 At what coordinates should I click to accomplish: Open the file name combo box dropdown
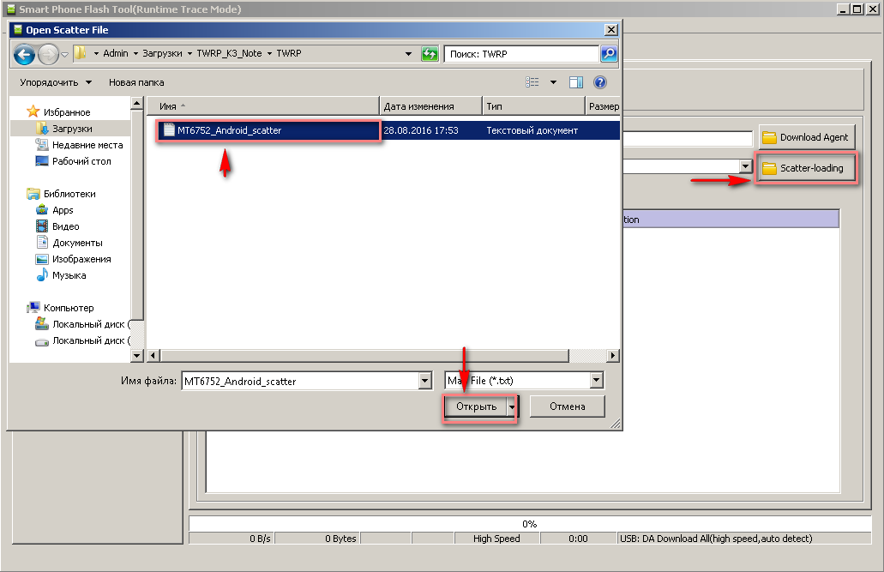424,382
